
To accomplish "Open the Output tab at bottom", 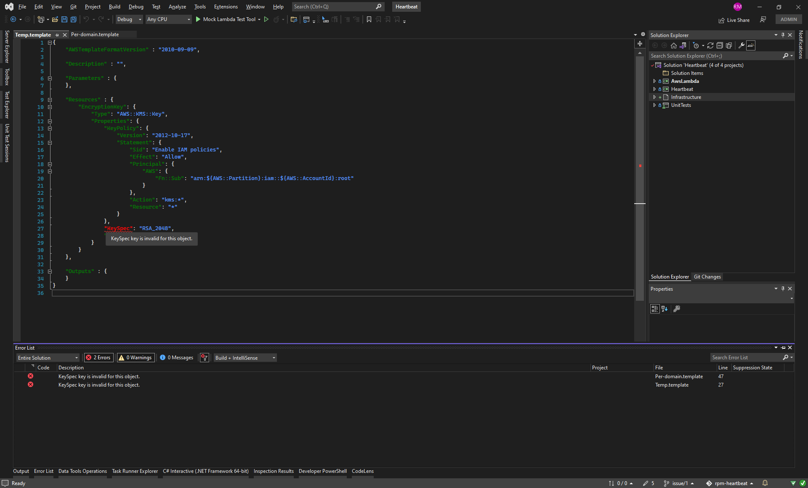I will tap(21, 471).
